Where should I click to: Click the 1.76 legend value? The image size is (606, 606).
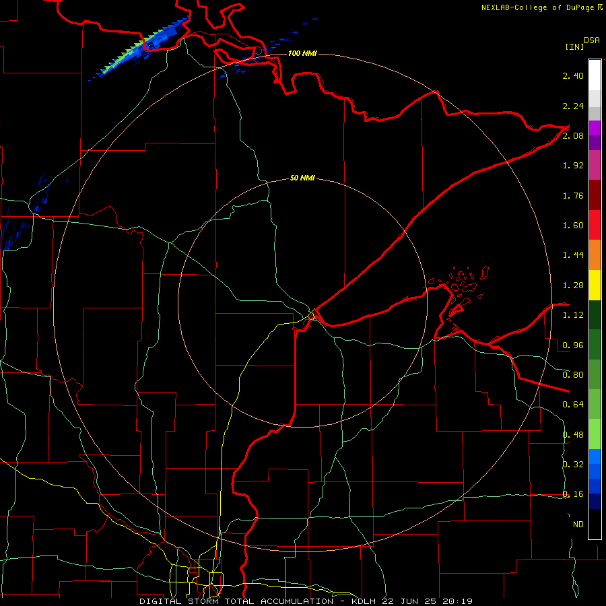pos(573,195)
